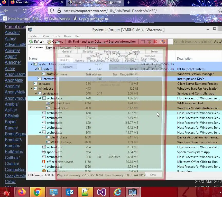Collapse the wininit.exe tree node

32,88
